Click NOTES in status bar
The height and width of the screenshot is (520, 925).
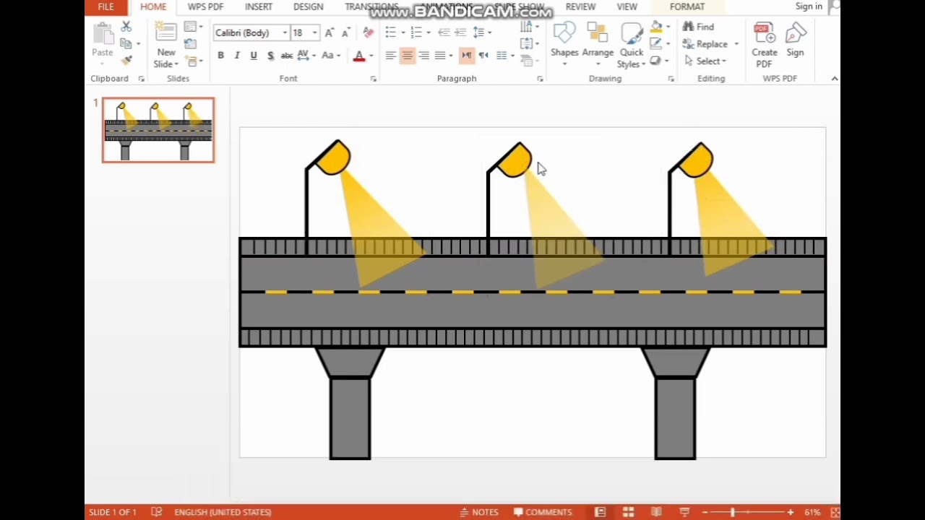(479, 512)
